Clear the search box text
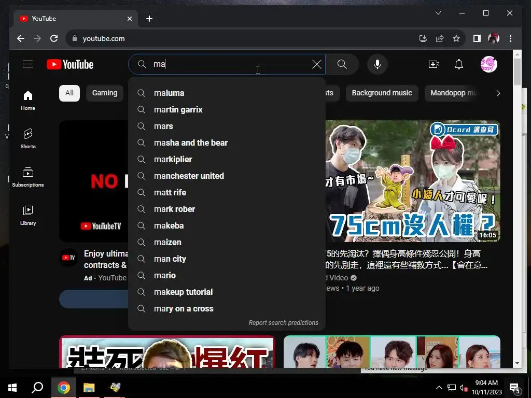The image size is (531, 398). 317,64
